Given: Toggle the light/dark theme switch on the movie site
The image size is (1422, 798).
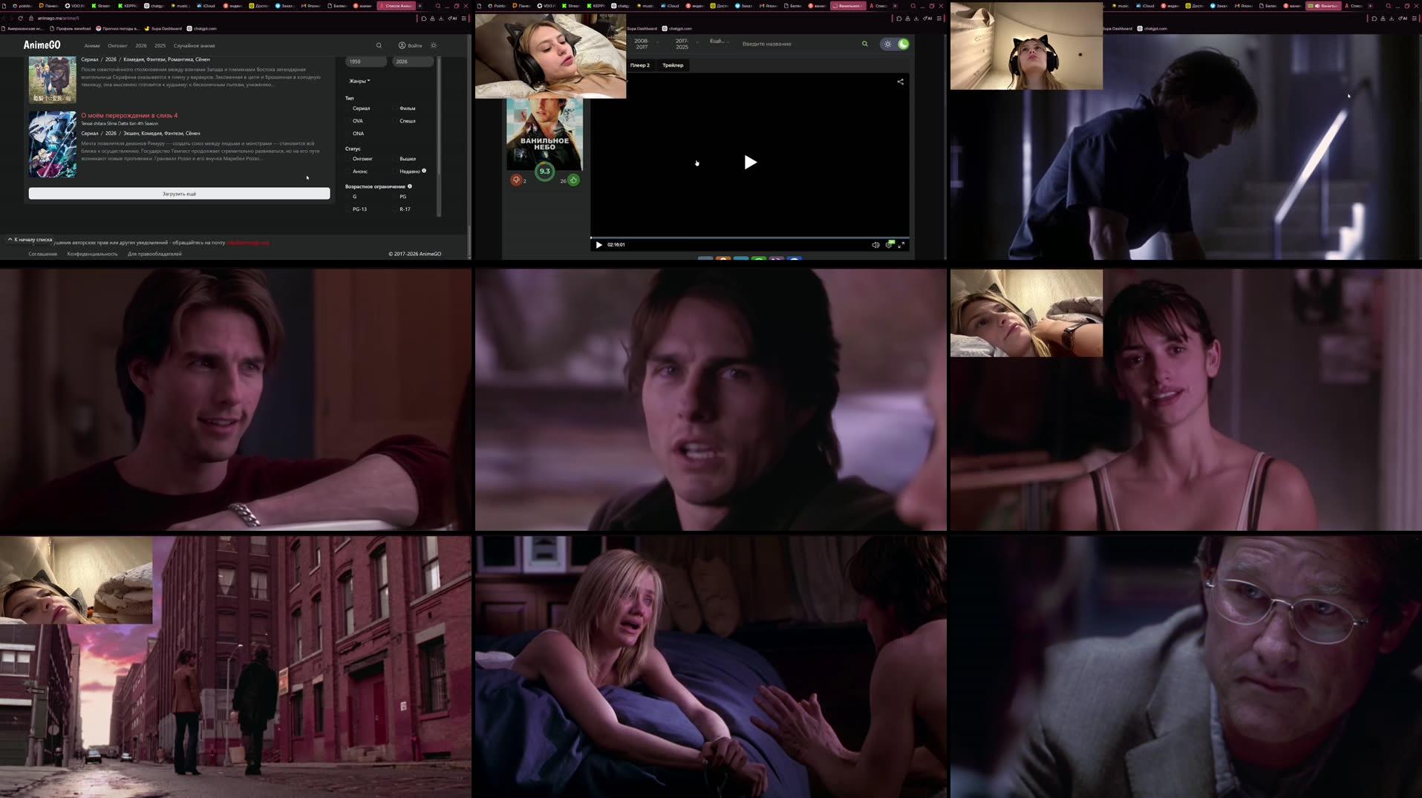Looking at the screenshot, I should [895, 44].
